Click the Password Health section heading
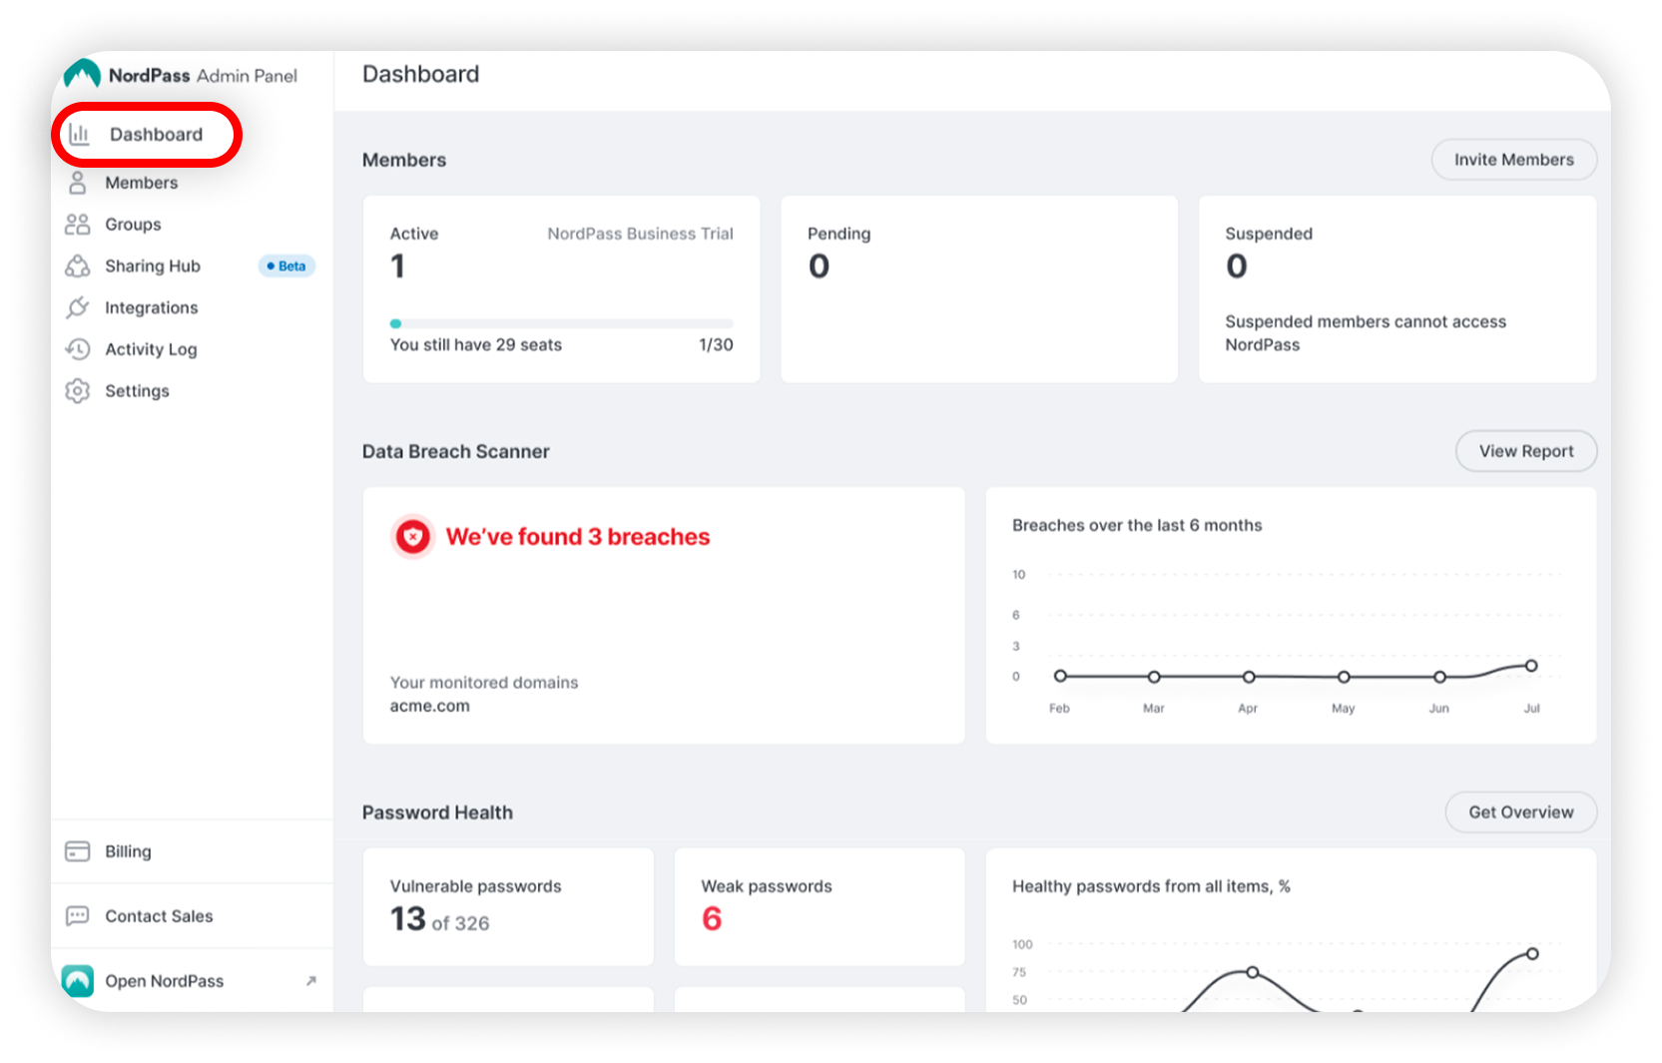The width and height of the screenshot is (1662, 1063). point(437,812)
